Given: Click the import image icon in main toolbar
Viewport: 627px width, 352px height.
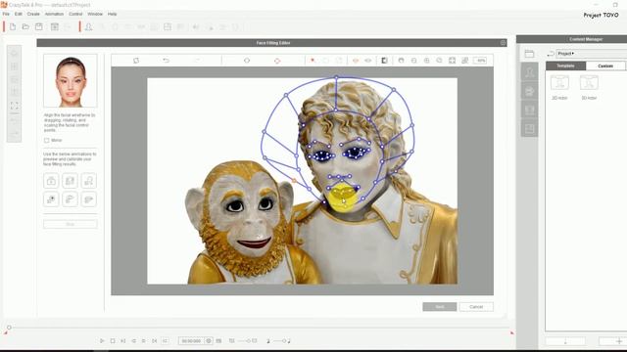Looking at the screenshot, I should 55,26.
